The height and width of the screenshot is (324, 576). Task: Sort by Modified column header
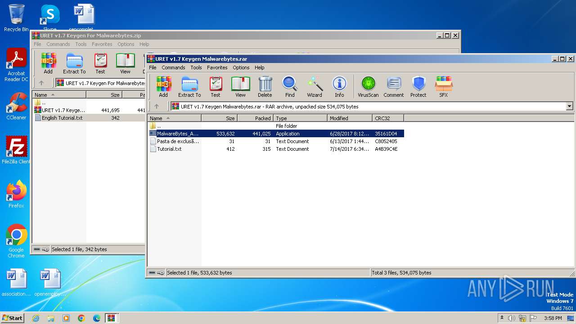coord(350,118)
